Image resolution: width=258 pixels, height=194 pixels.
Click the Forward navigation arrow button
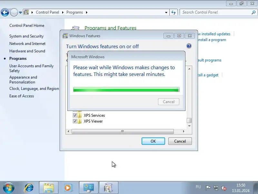pos(14,12)
